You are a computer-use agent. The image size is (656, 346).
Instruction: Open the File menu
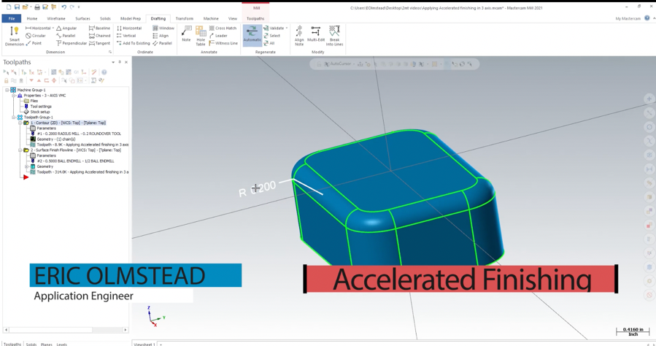pyautogui.click(x=11, y=18)
